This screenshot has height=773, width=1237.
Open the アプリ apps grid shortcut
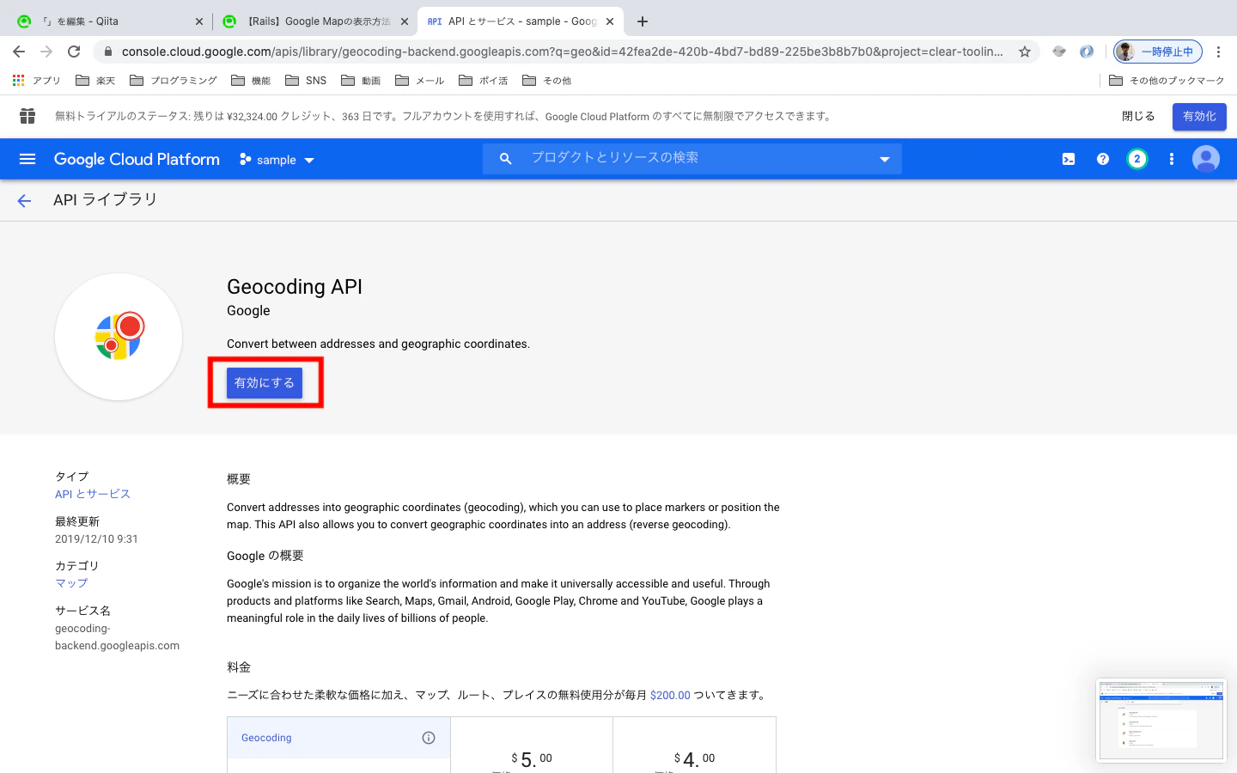[x=36, y=81]
